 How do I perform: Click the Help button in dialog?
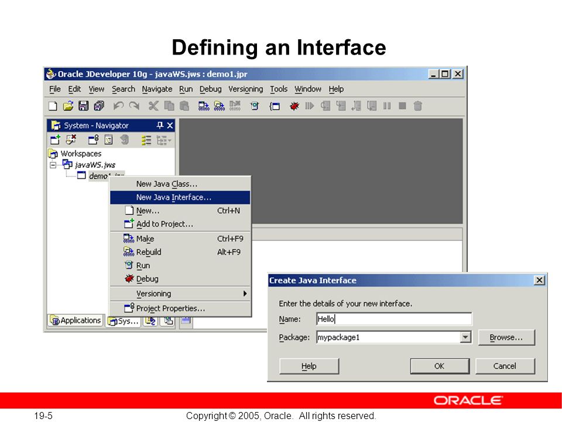pos(309,366)
